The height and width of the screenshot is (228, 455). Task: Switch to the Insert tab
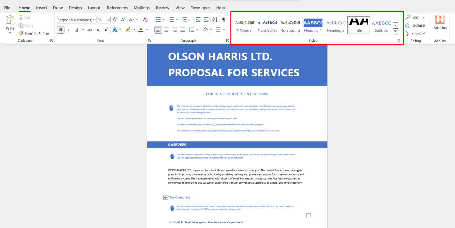coord(42,8)
